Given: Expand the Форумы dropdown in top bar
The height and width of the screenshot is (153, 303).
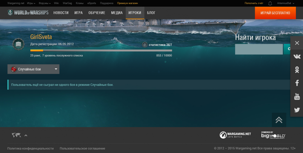Looking at the screenshot, I should pos(45,3).
